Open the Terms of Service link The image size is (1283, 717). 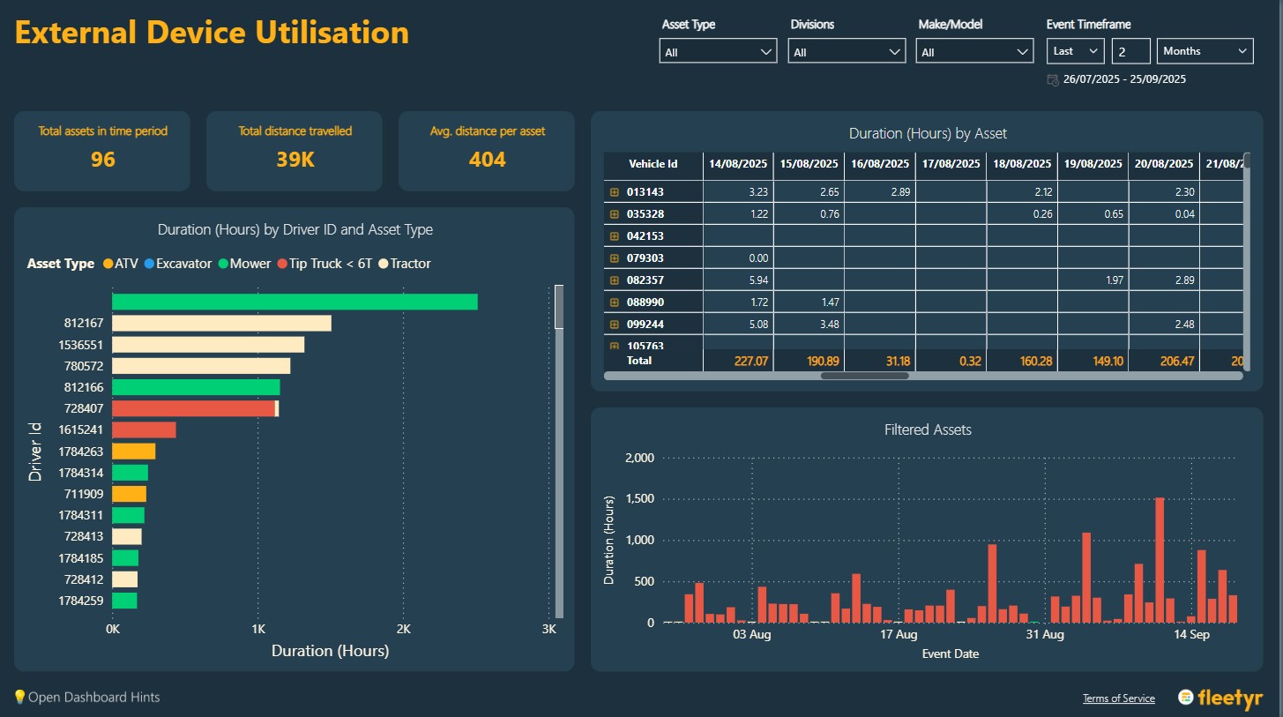click(1118, 698)
